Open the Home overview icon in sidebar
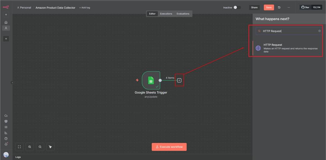 6,22
